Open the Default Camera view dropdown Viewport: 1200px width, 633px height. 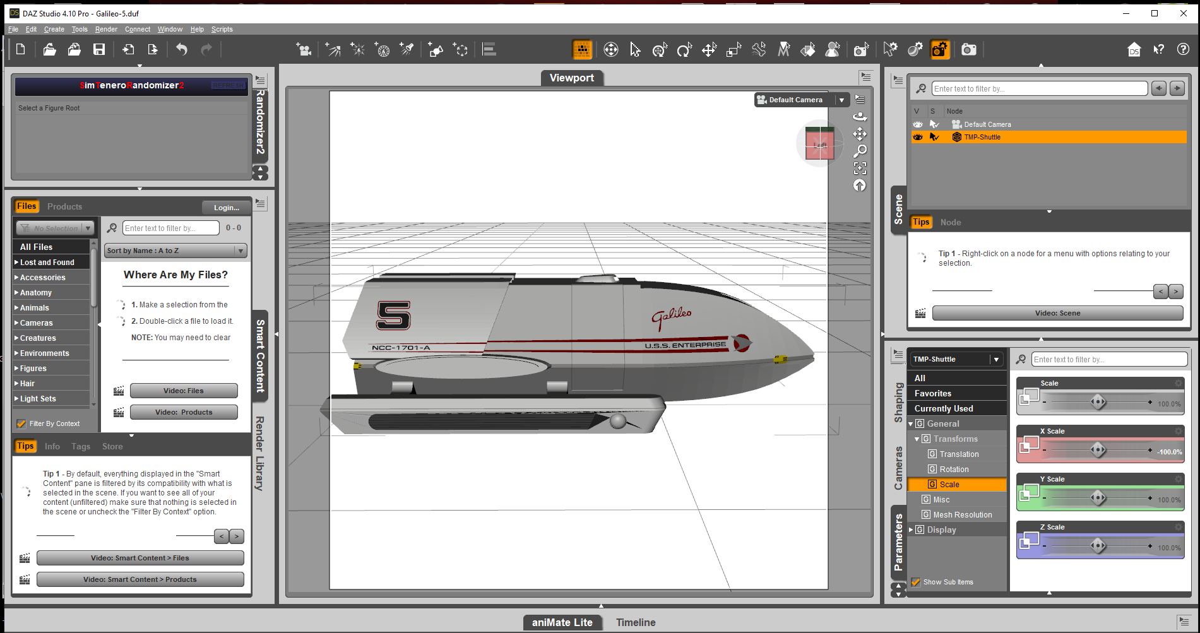841,100
